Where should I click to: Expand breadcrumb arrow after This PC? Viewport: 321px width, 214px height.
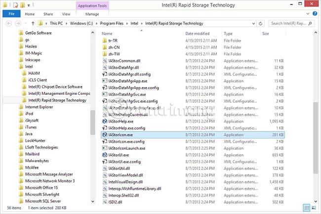[x=66, y=24]
